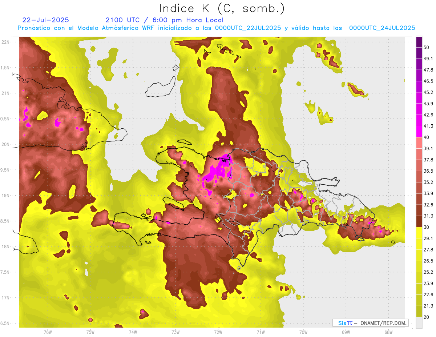Click the colorbar value "20"

(x=427, y=317)
